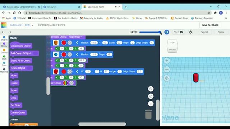Select the Data category
230x129 pixels.
(4, 64)
